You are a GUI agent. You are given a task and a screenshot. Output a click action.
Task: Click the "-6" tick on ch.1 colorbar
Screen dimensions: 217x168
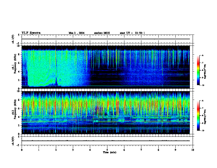click(x=202, y=55)
